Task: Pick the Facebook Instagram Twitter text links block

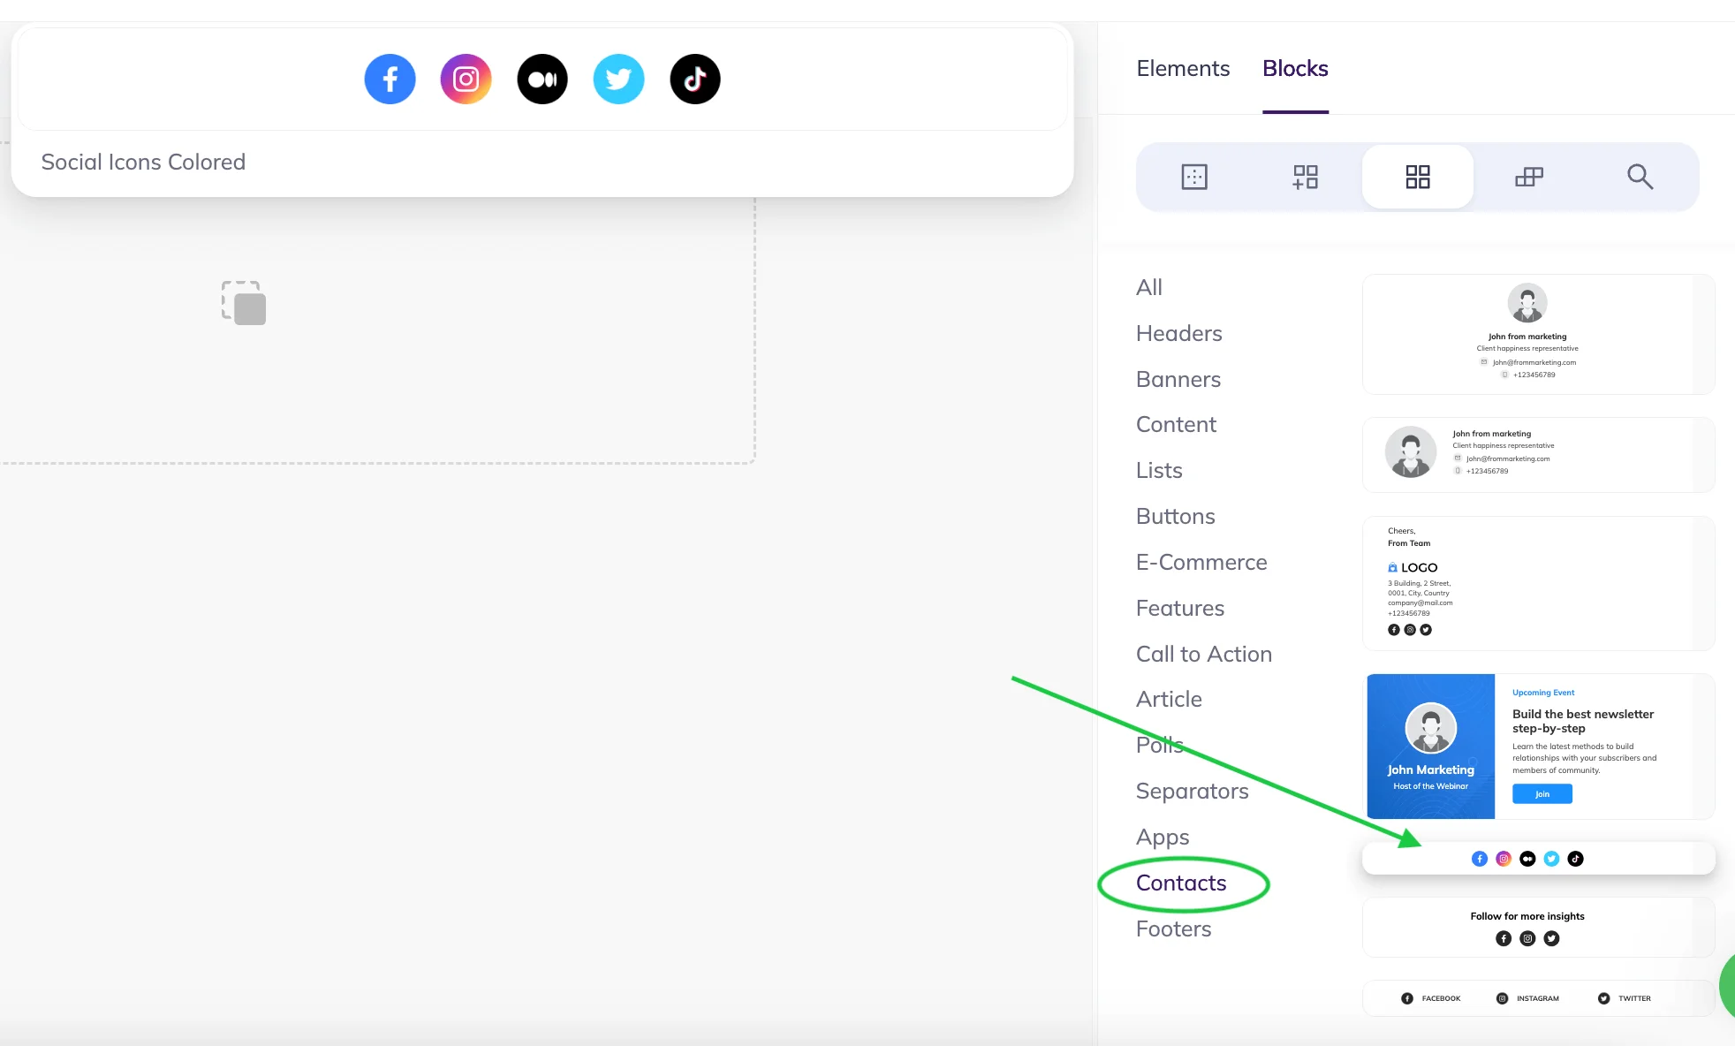Action: click(x=1538, y=998)
